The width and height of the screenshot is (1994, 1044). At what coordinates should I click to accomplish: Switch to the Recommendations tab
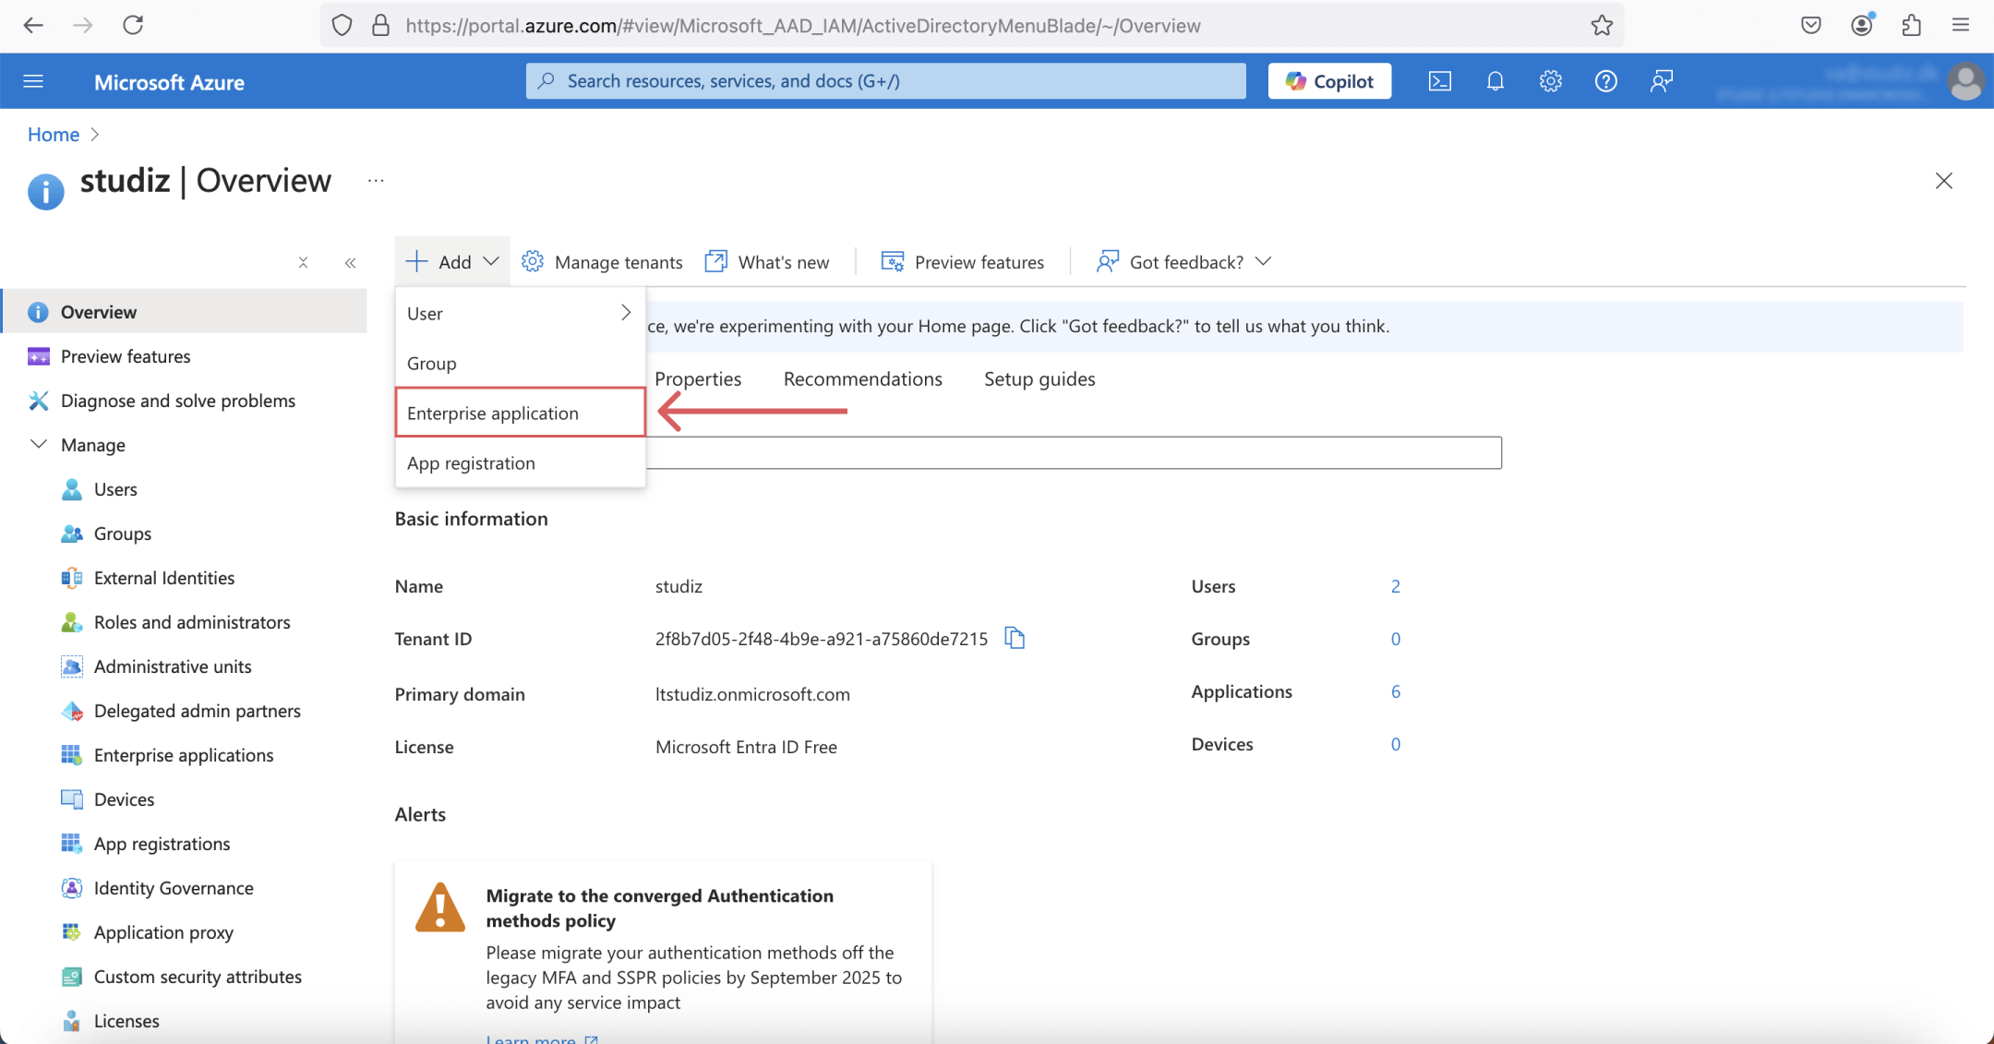point(862,378)
